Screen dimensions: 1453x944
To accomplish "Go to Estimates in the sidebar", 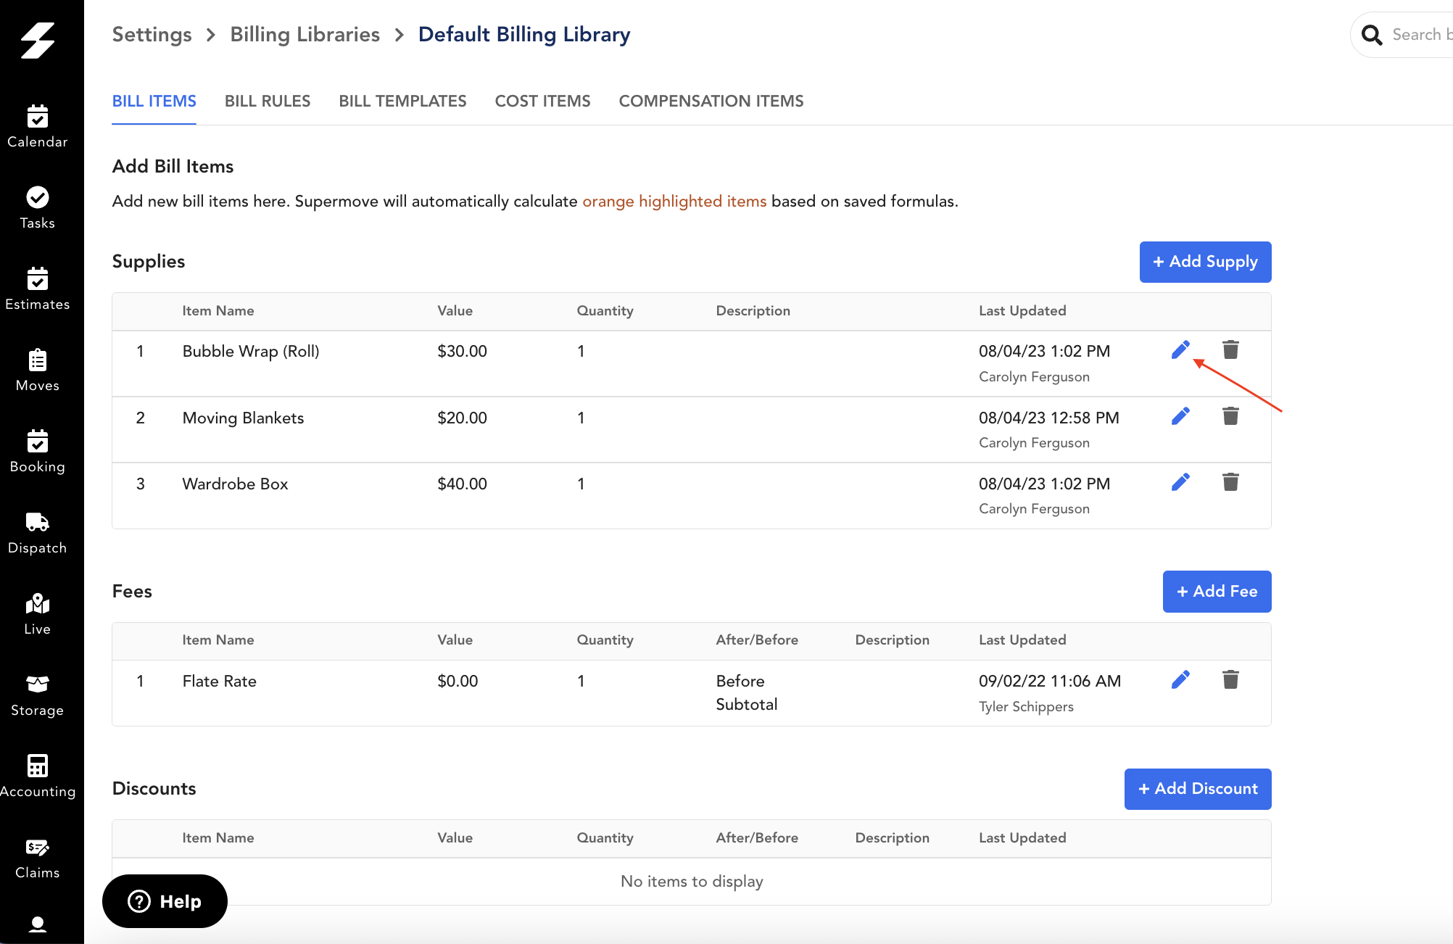I will click(x=38, y=289).
